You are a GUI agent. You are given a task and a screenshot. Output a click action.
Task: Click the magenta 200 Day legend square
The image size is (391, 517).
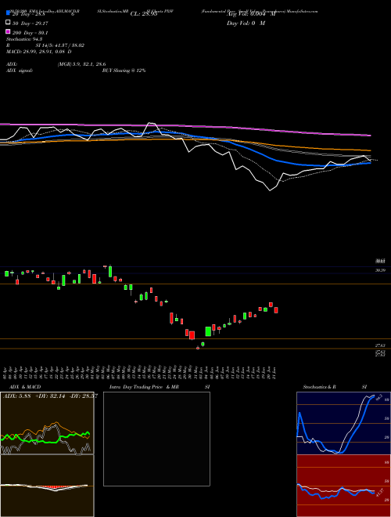pos(8,32)
